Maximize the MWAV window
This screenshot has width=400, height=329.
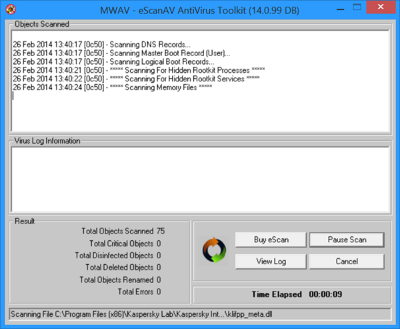(357, 7)
